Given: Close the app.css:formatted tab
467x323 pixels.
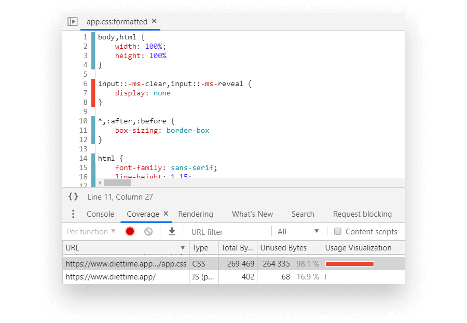Looking at the screenshot, I should click(x=154, y=21).
